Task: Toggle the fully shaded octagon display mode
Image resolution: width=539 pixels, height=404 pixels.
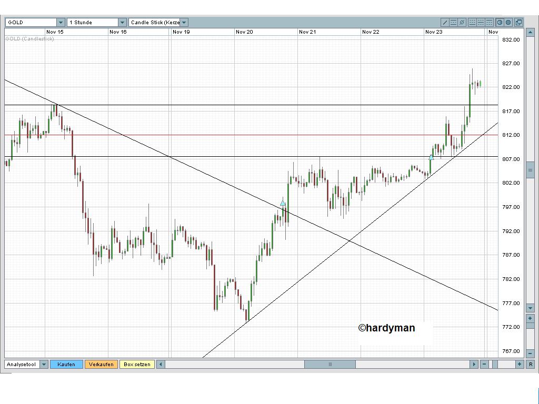Action: coord(508,23)
